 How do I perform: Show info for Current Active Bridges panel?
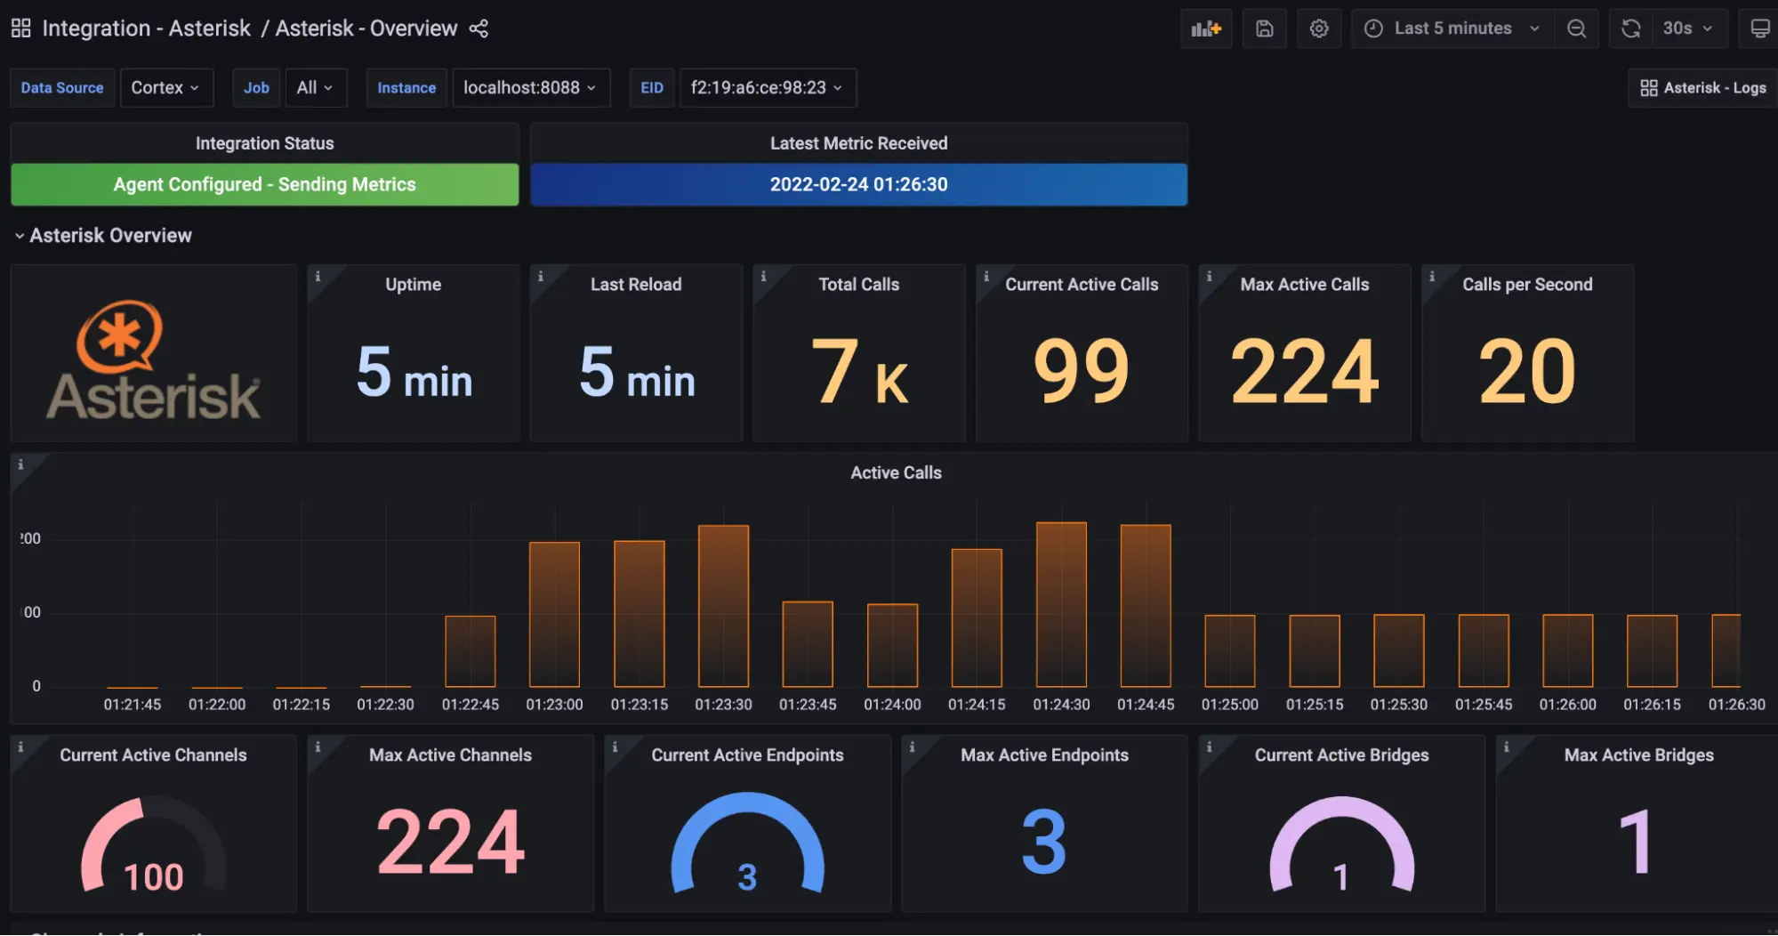coord(1209,746)
